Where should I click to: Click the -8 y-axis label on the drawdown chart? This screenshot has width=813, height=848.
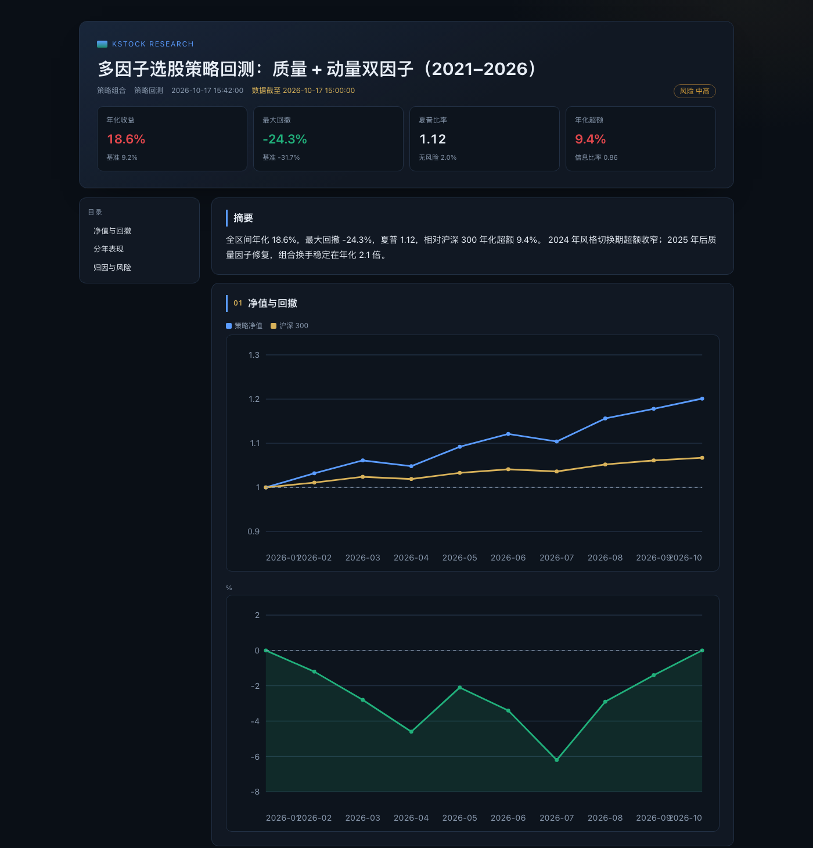coord(255,792)
